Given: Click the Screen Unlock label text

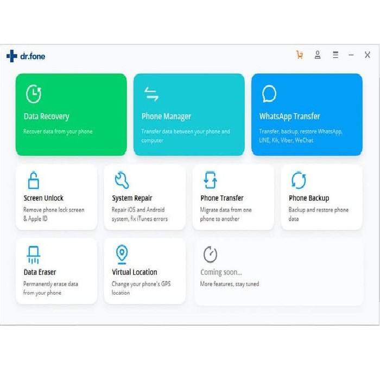Looking at the screenshot, I should tap(43, 198).
